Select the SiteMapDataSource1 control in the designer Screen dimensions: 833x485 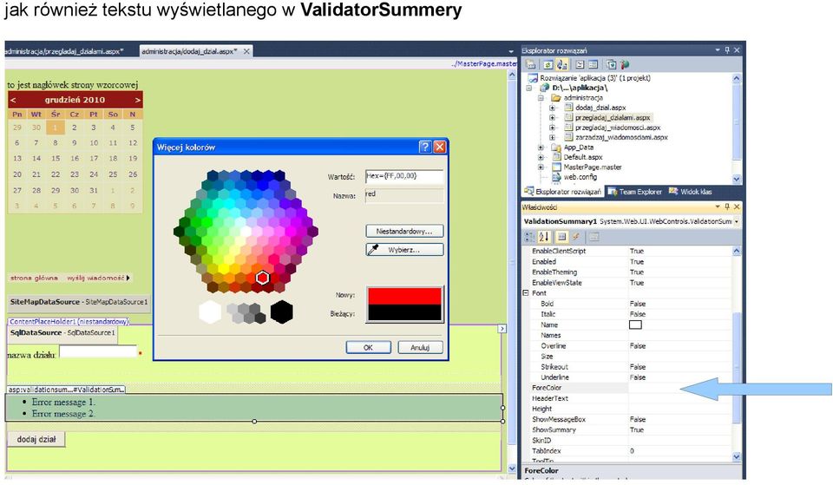(x=79, y=302)
